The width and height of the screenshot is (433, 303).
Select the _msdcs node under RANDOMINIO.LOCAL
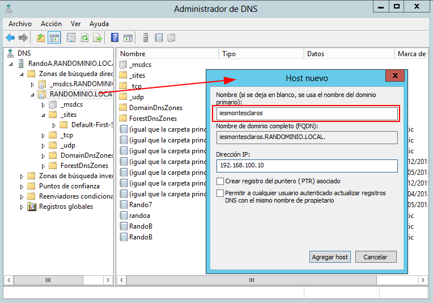tap(71, 104)
